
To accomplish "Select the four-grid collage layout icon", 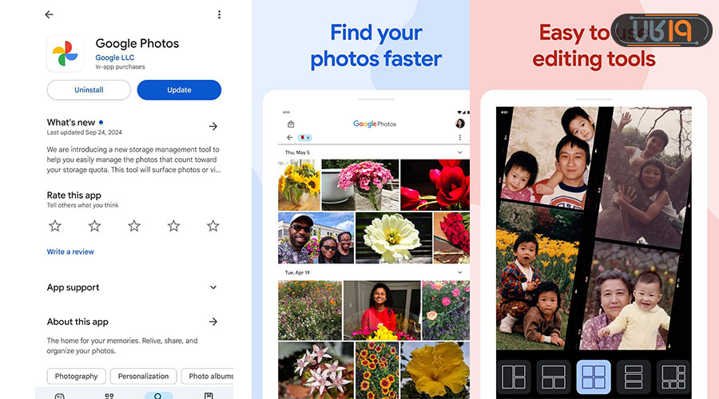I will tap(594, 376).
